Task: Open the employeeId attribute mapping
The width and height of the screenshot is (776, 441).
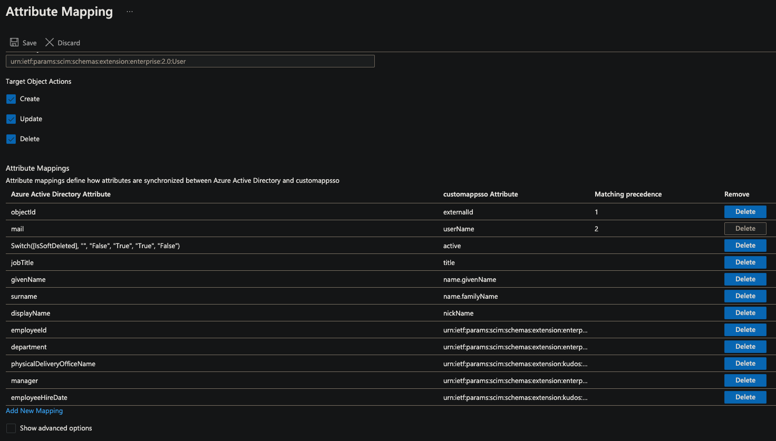Action: (x=29, y=330)
